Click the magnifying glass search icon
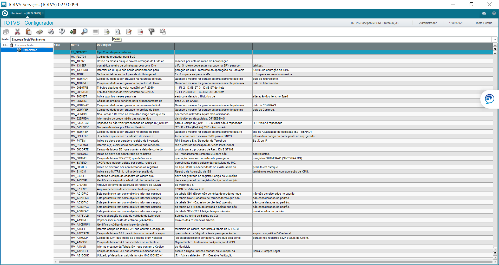The image size is (499, 265). 84,32
